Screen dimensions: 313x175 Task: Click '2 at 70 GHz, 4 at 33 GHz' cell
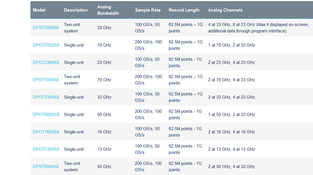(x=232, y=80)
